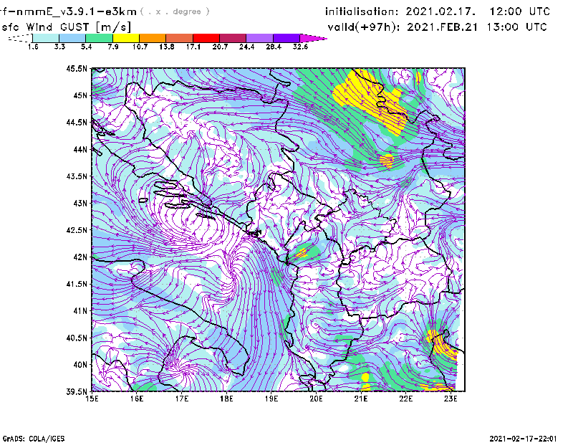
Task: Click the deep violet legend swatch
Action: pos(286,38)
